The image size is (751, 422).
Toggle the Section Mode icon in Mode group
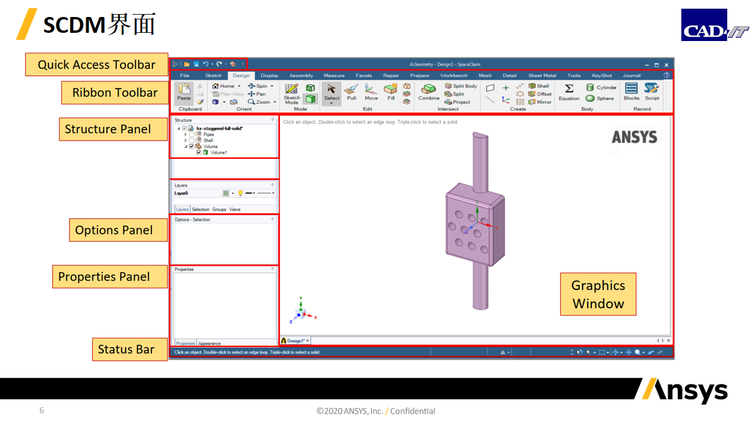click(x=310, y=88)
